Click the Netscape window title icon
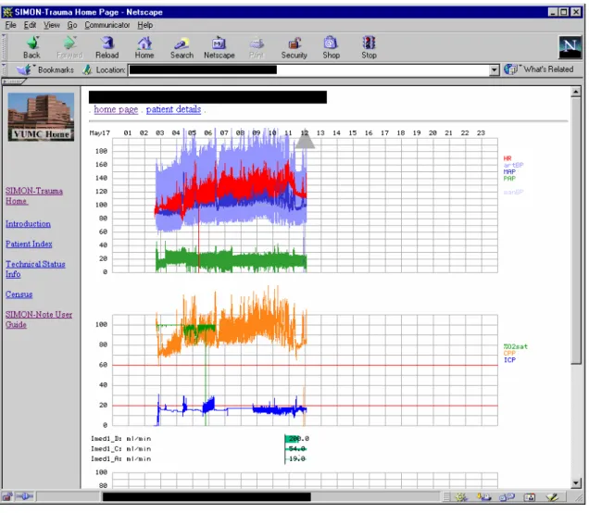Screen dimensions: 589x513 [7, 12]
